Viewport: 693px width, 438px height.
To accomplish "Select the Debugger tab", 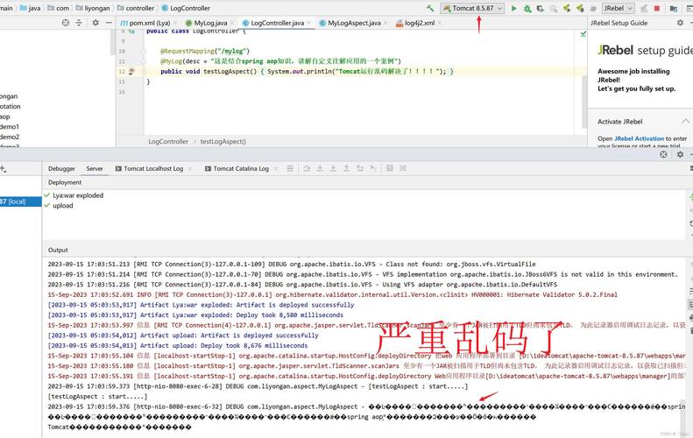I will click(x=61, y=168).
